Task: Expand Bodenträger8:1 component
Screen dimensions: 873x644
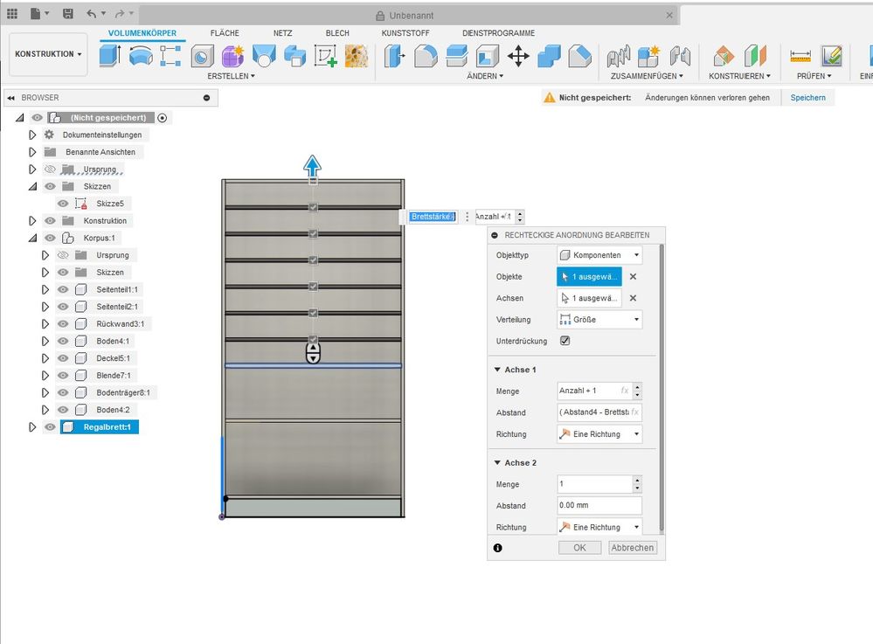Action: pyautogui.click(x=45, y=392)
